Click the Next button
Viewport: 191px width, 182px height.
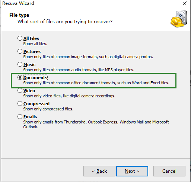point(132,171)
